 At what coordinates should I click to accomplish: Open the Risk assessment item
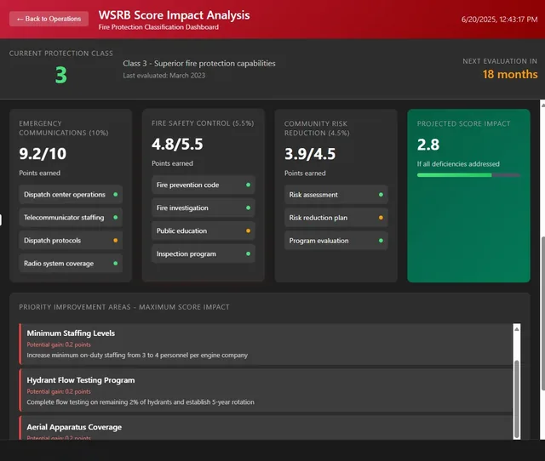[336, 195]
